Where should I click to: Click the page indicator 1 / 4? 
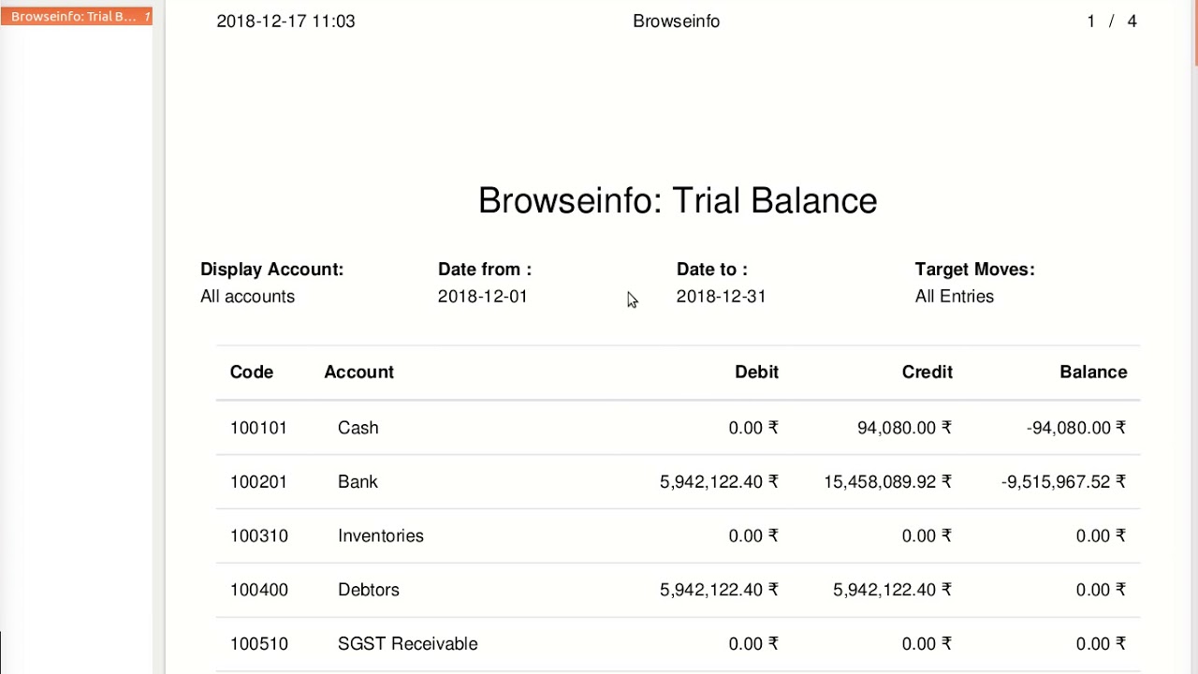click(1112, 21)
